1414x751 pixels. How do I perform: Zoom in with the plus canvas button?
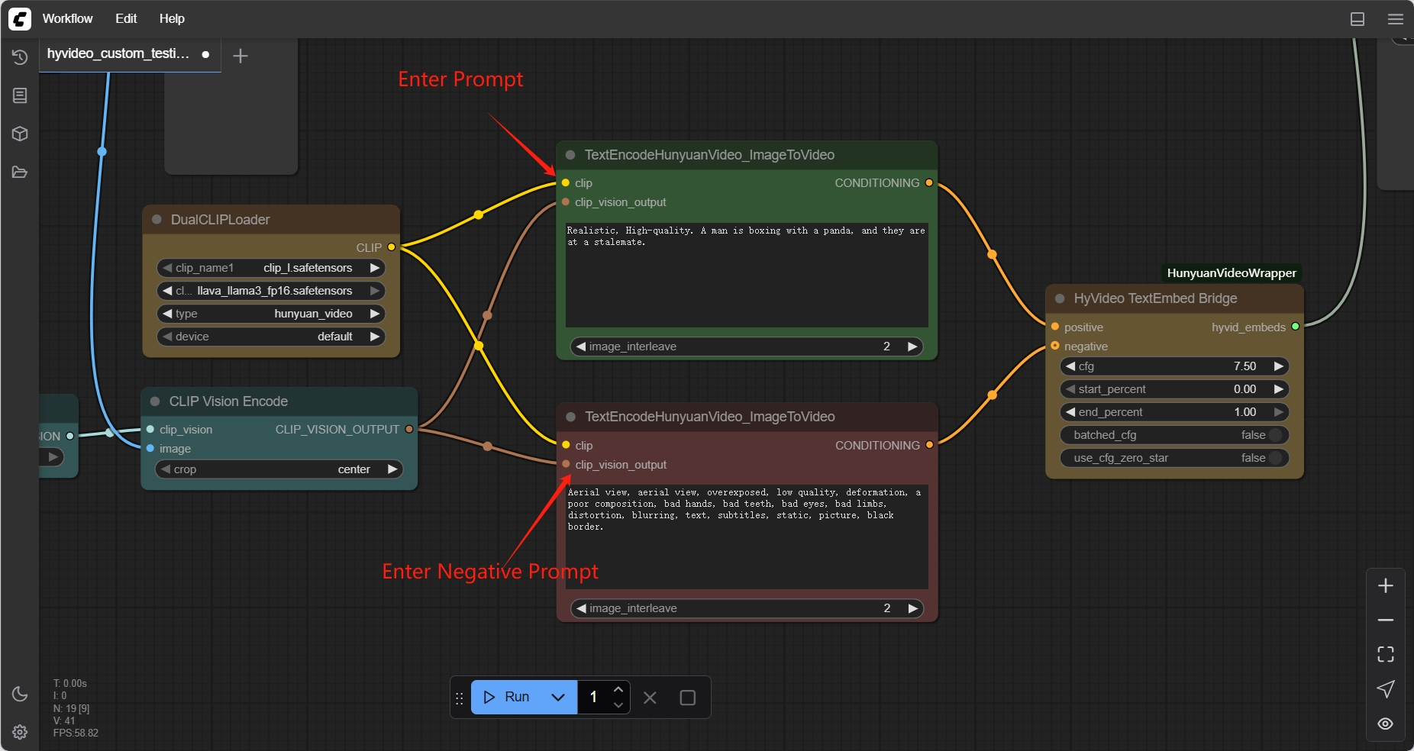pos(1385,585)
